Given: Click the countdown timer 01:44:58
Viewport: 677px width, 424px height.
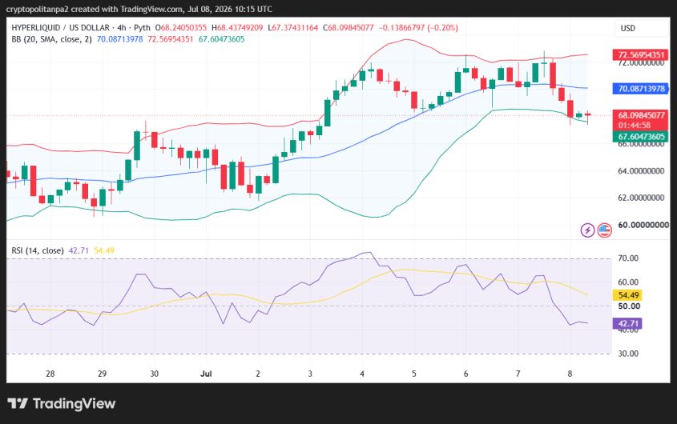Looking at the screenshot, I should pos(635,125).
